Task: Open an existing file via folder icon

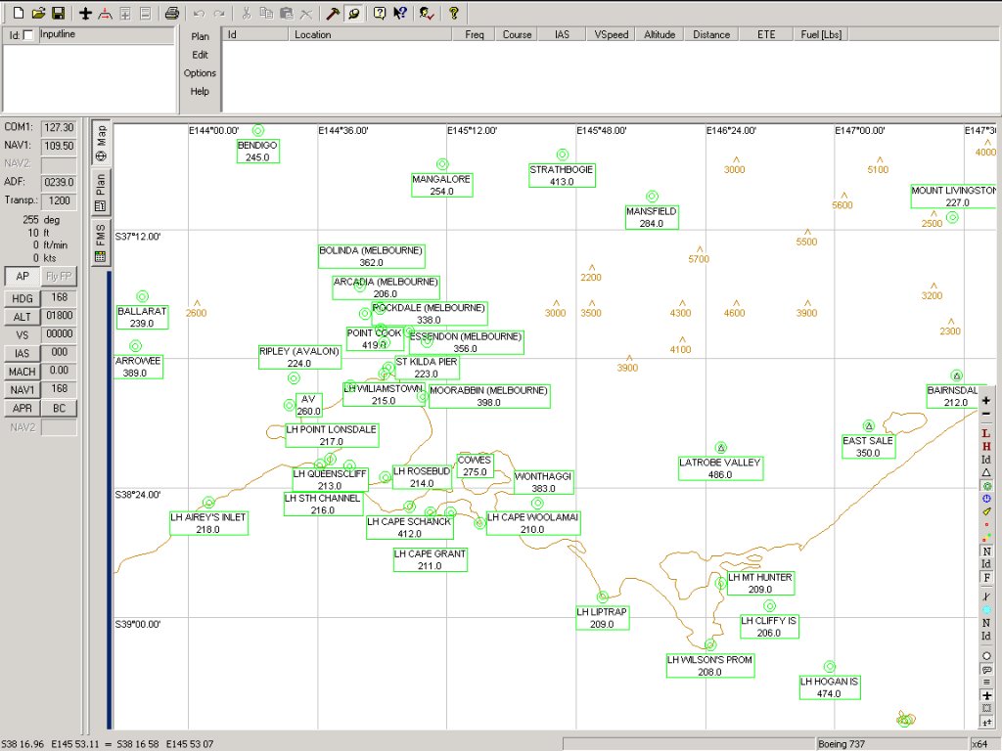Action: point(38,13)
